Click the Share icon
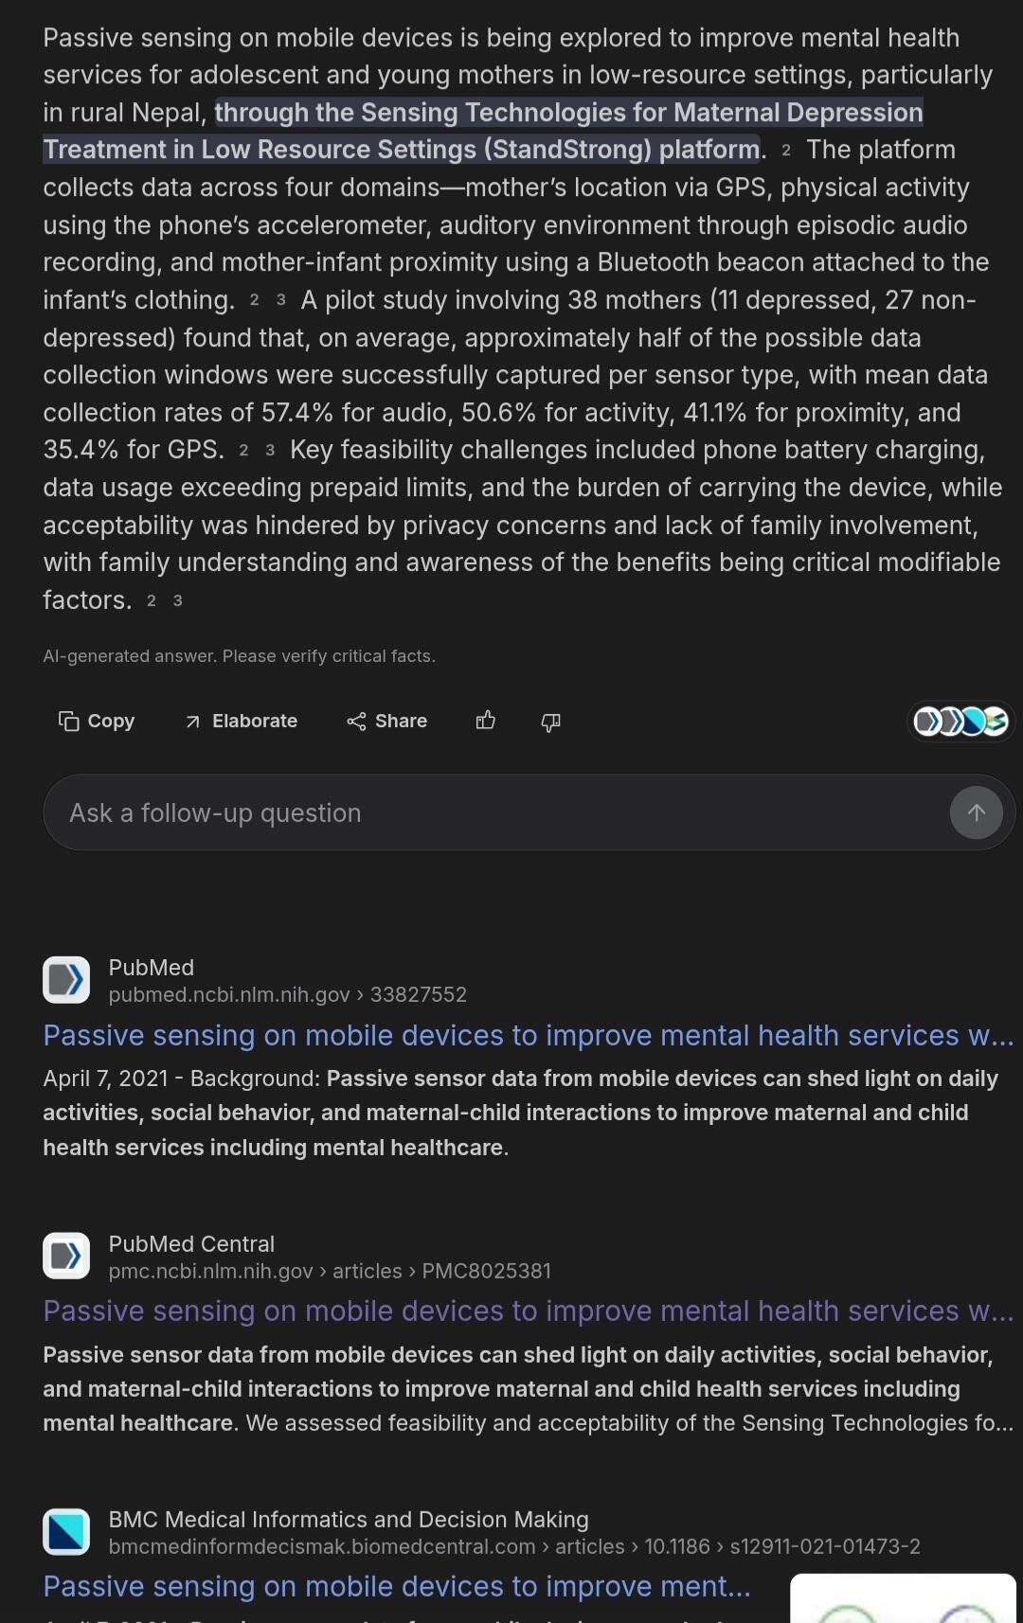 click(356, 722)
